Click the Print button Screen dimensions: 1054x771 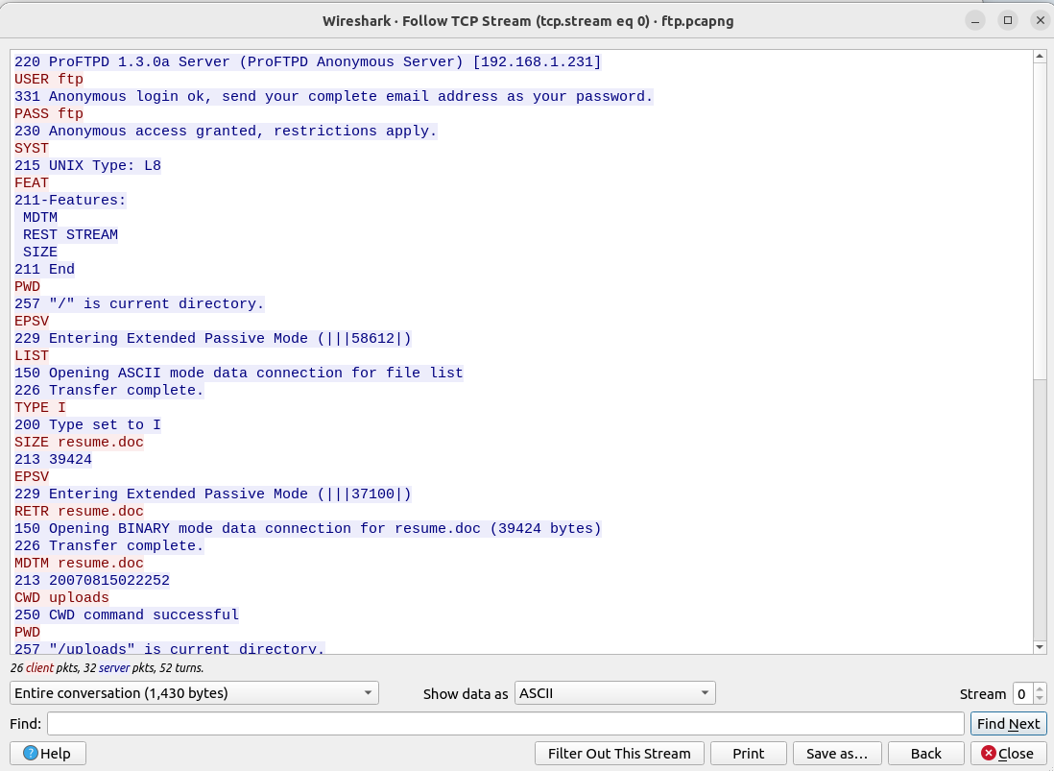tap(748, 753)
